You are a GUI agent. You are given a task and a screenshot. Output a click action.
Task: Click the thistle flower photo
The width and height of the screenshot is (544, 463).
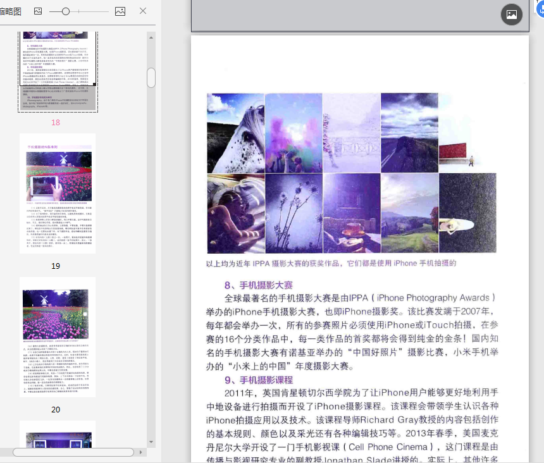point(294,213)
